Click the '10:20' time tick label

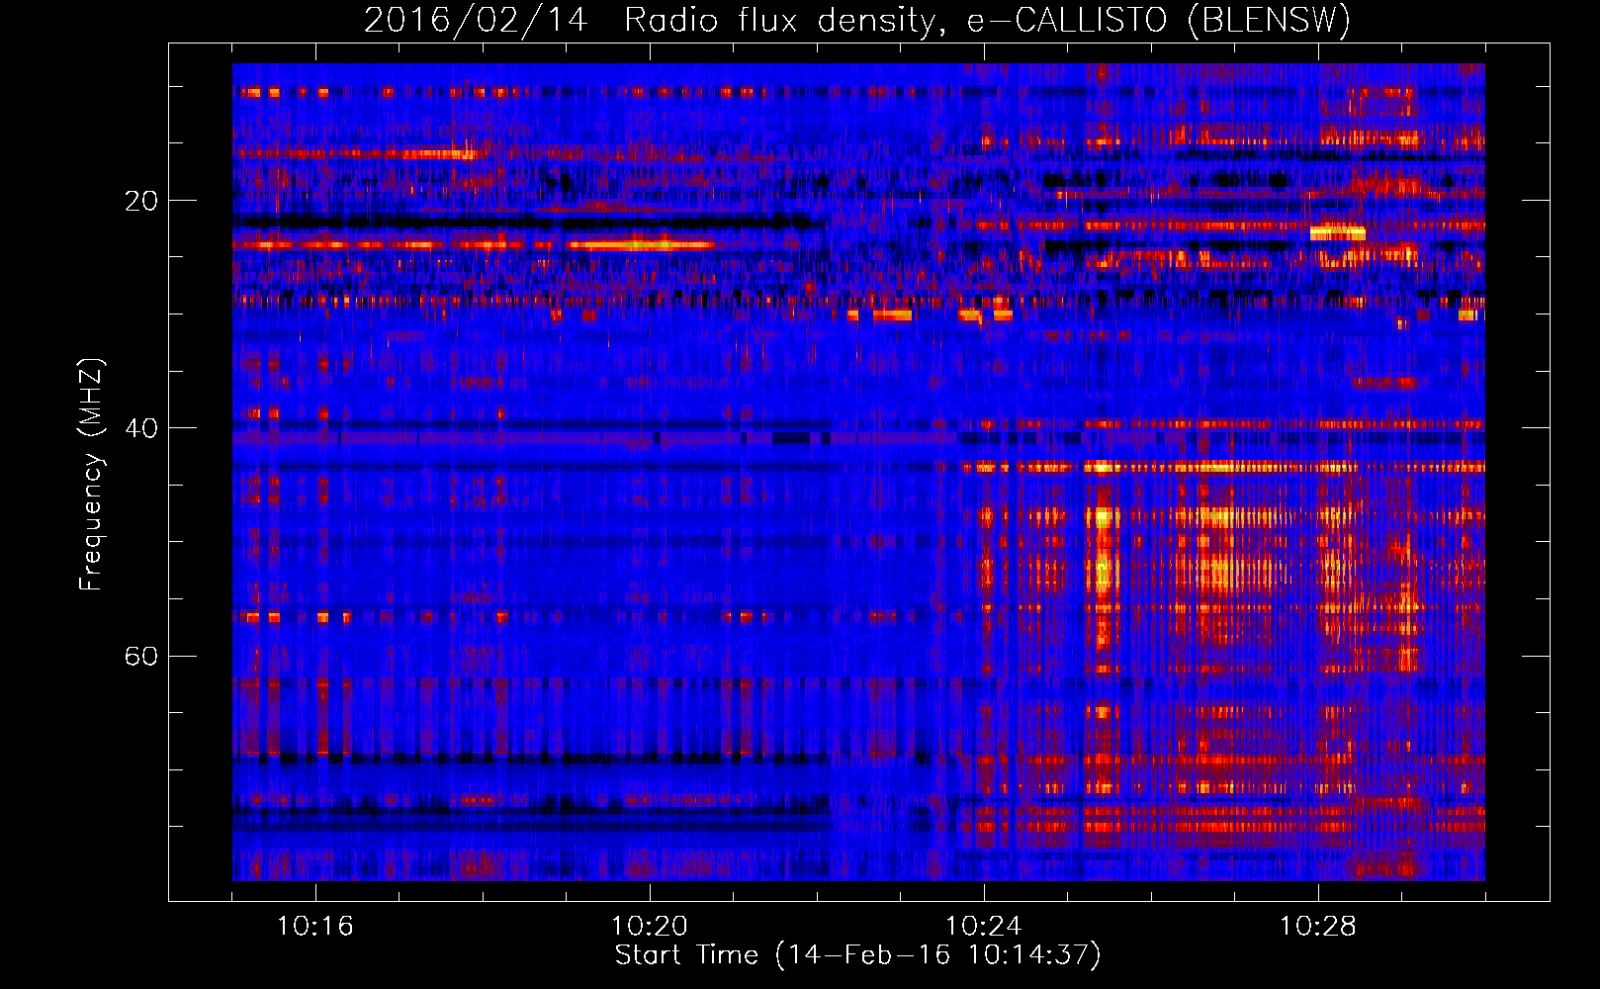point(650,927)
